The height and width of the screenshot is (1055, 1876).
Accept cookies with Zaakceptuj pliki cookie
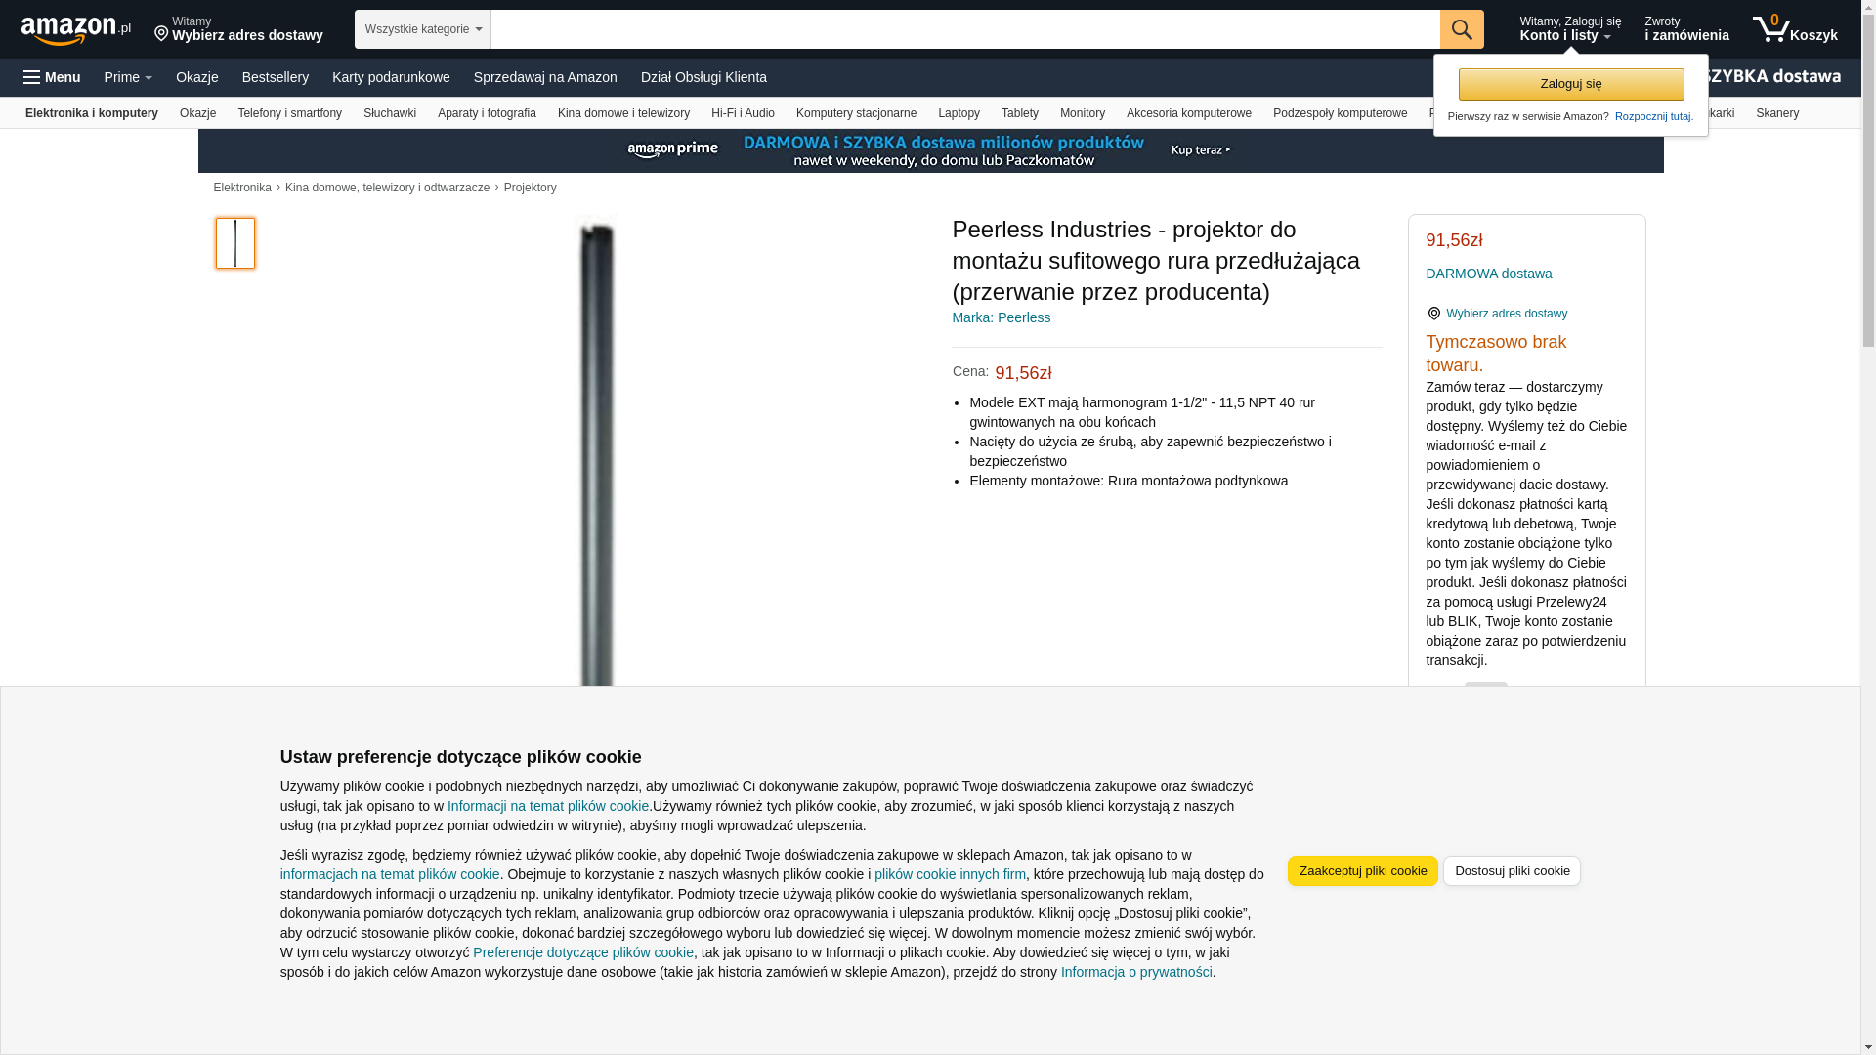click(1363, 870)
